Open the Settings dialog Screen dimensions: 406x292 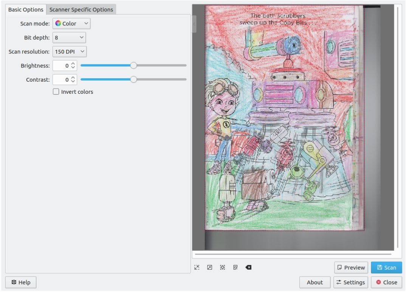point(351,282)
